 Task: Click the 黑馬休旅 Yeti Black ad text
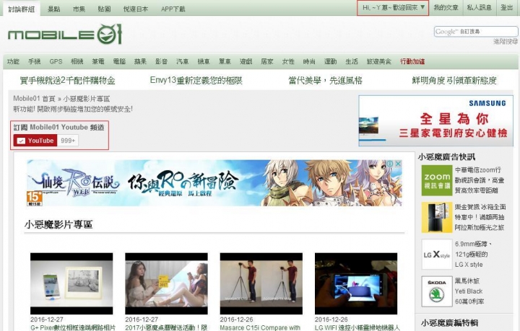[469, 291]
